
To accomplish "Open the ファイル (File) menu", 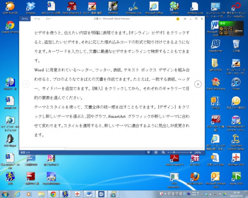I will click(24, 19).
